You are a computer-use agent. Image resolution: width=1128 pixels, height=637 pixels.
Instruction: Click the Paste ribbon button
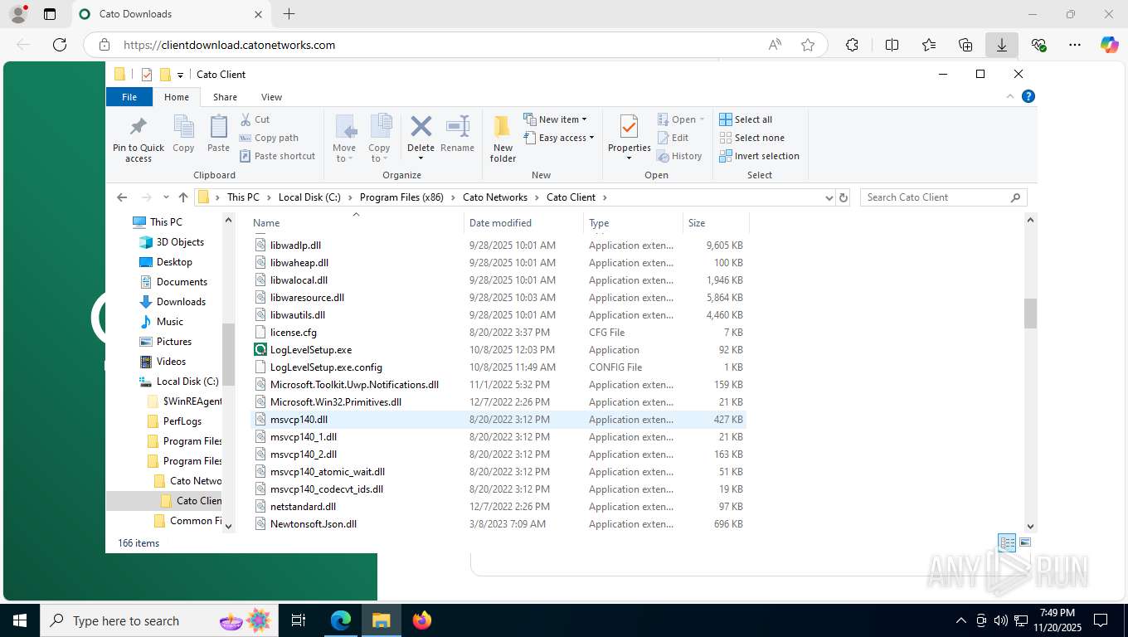point(218,134)
